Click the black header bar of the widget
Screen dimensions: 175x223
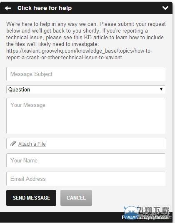pos(86,8)
